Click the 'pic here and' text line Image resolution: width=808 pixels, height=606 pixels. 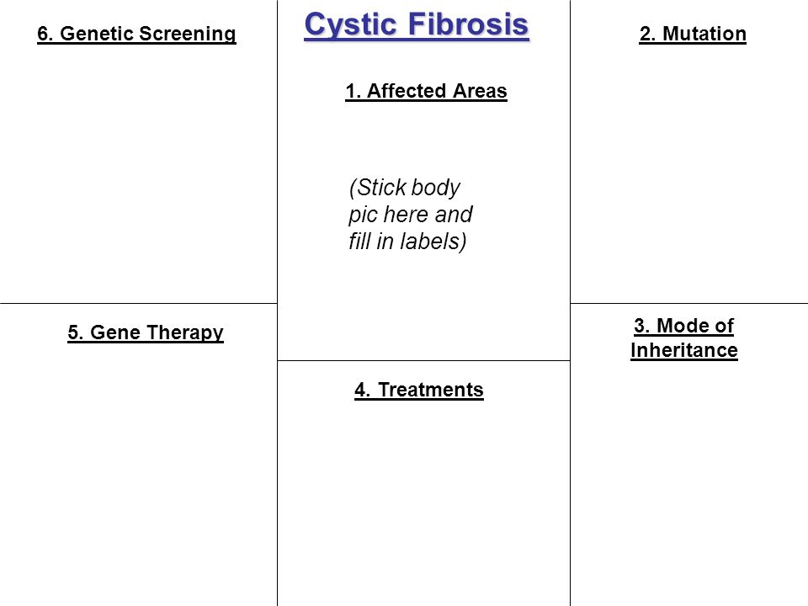[x=410, y=215]
